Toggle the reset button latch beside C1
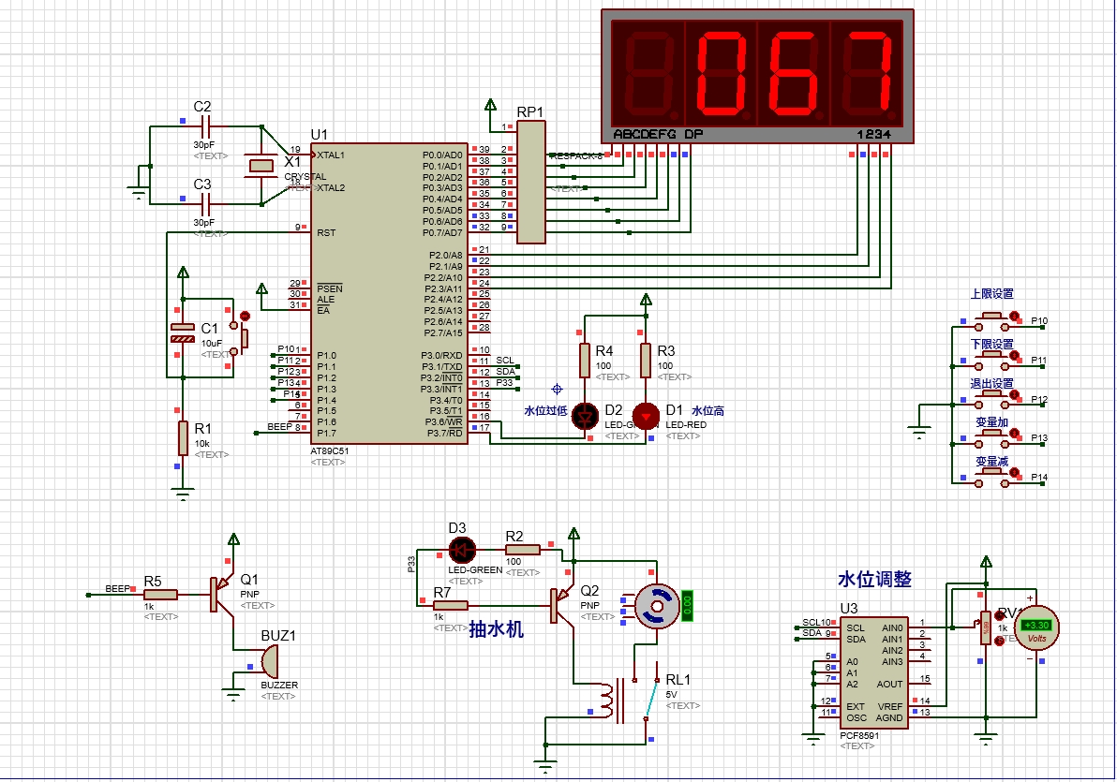This screenshot has height=782, width=1117. coord(246,317)
